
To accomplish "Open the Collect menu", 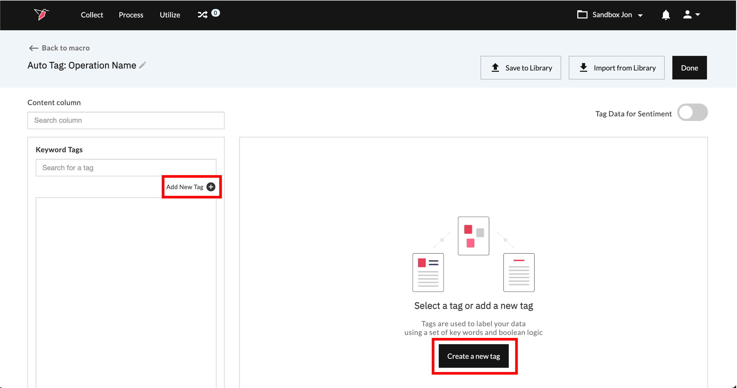I will 92,15.
